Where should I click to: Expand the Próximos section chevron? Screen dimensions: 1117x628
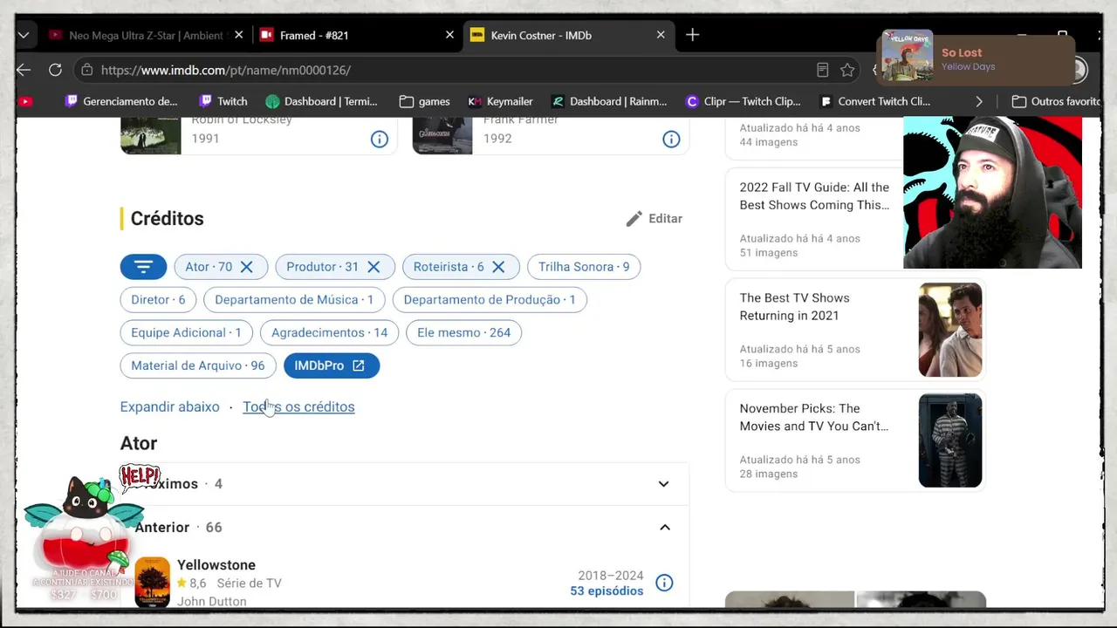[x=663, y=484]
